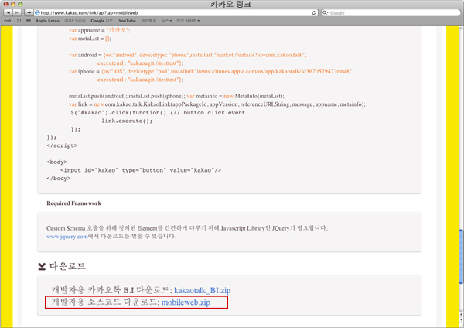This screenshot has width=464, height=328.
Task: Click the opening '<body>' tag text
Action: [56, 162]
